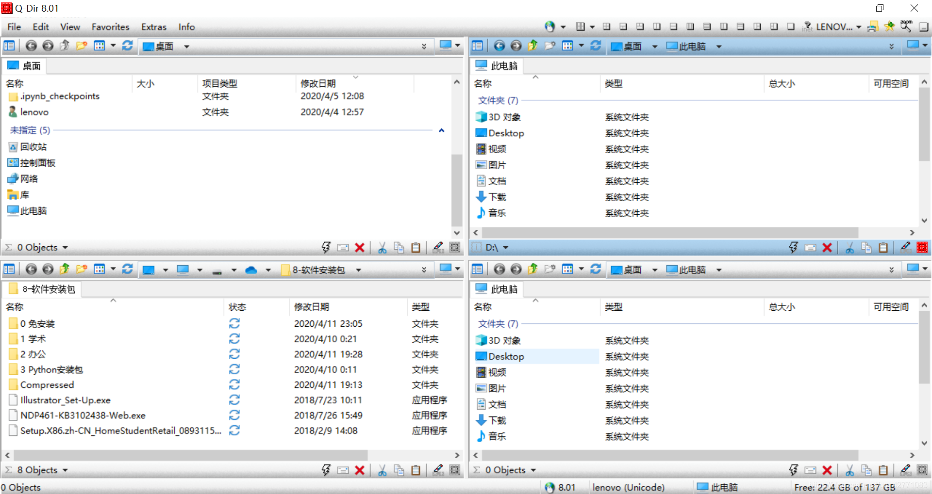Open 桌面 address dropdown in top-left pane

click(186, 47)
